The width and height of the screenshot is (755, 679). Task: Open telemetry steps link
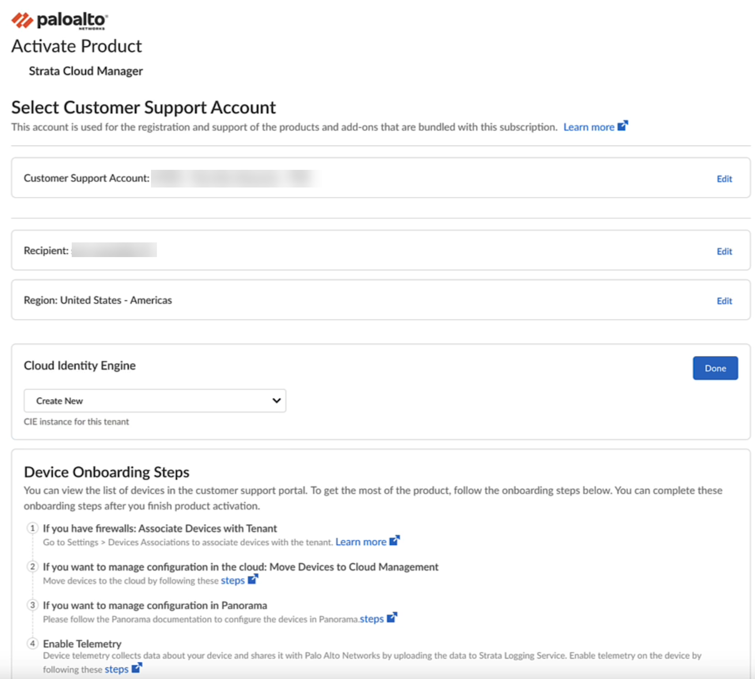tap(117, 670)
